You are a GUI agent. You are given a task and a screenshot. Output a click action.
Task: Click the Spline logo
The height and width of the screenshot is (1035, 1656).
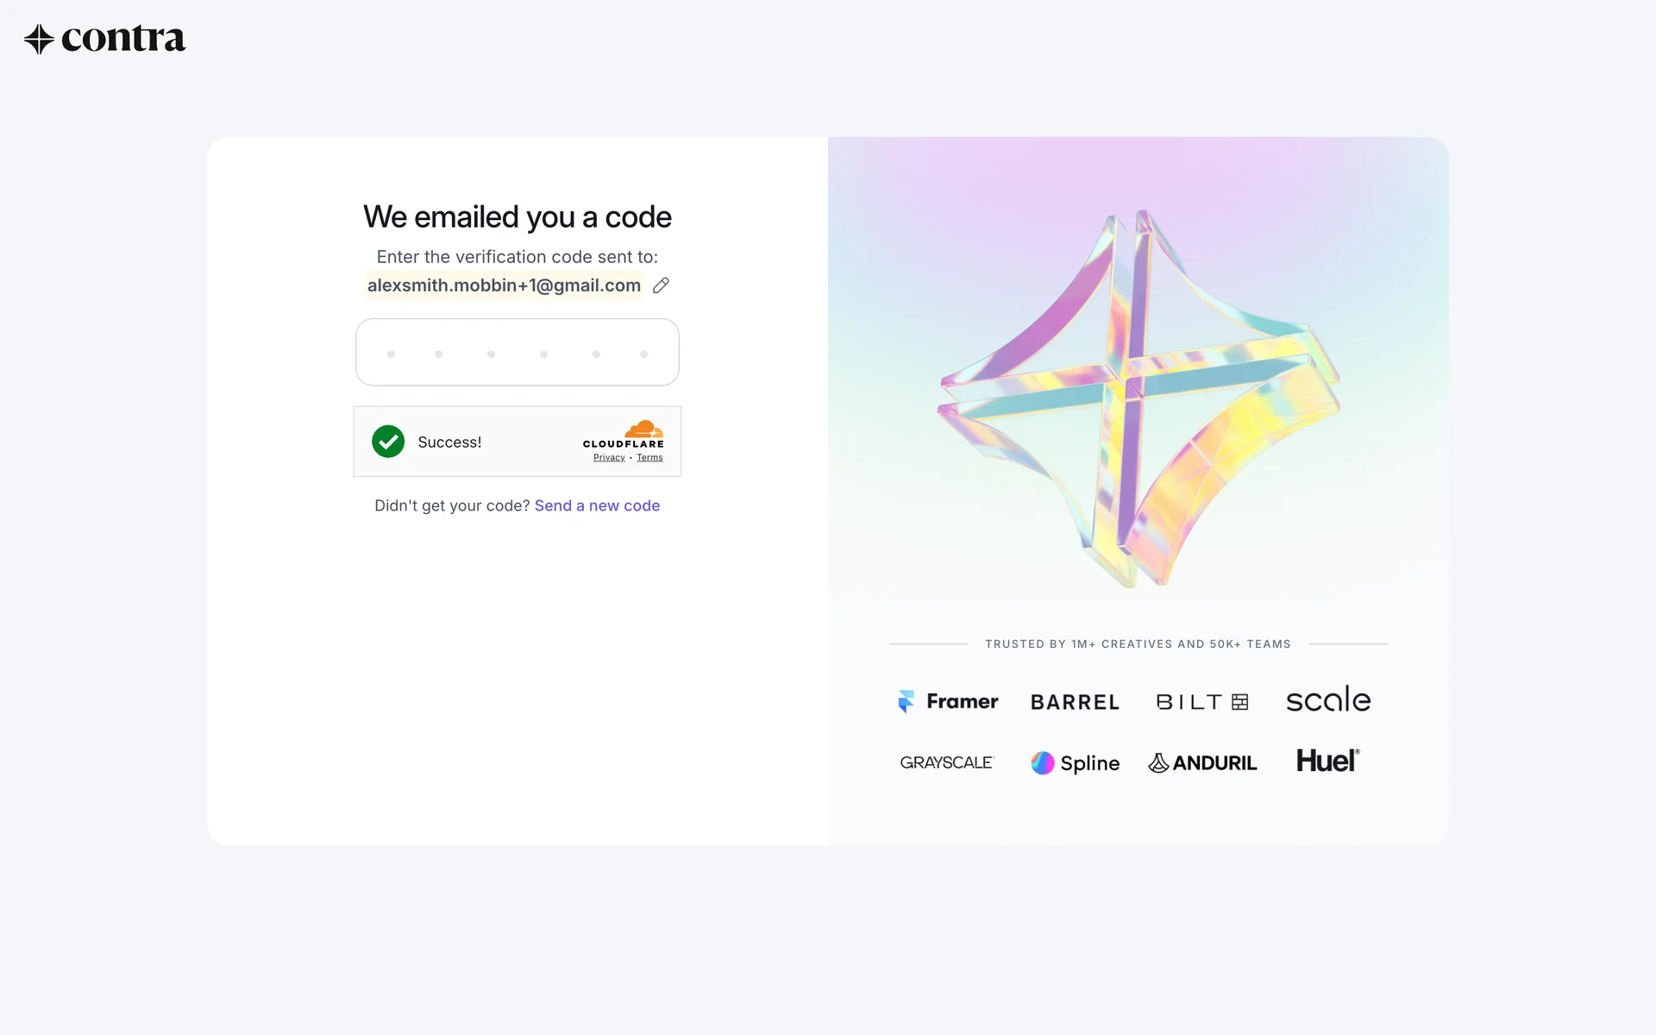1075,763
